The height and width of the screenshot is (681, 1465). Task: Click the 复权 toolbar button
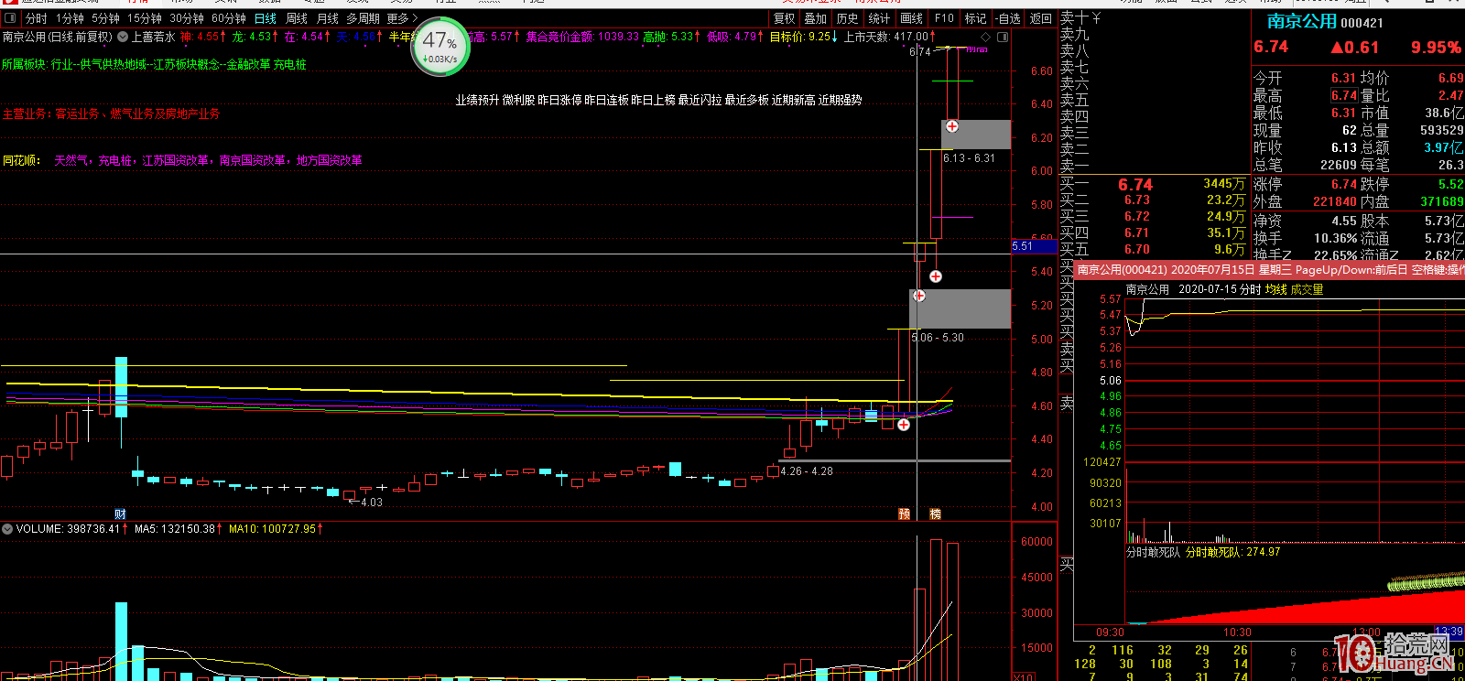click(784, 18)
